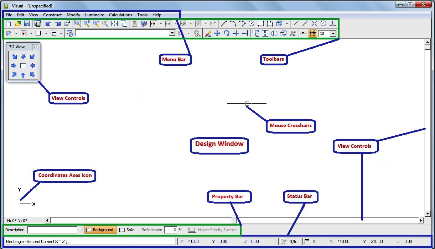Open the Calculations menu
This screenshot has height=249, width=435.
point(120,15)
